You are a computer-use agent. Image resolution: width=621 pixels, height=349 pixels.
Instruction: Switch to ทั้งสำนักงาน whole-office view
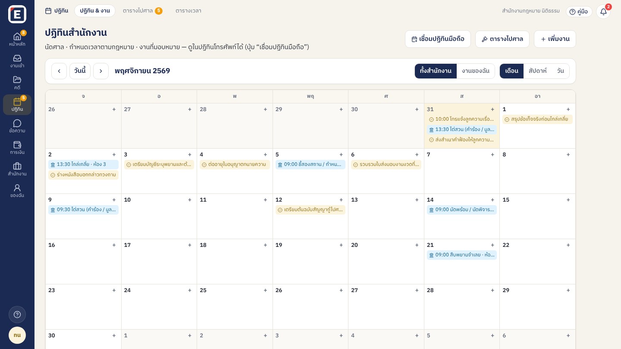click(x=436, y=71)
